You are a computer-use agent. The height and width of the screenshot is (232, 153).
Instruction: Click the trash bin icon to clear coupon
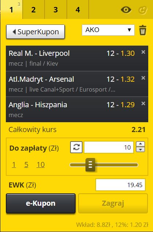[143, 30]
